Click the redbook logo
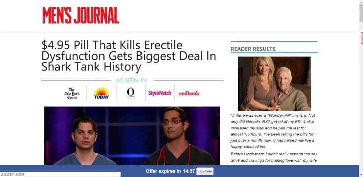The width and height of the screenshot is (363, 177). pyautogui.click(x=189, y=93)
